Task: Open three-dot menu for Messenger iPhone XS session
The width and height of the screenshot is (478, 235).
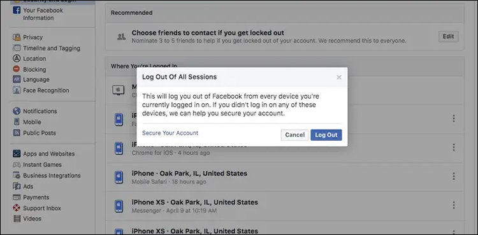Action: pos(454,205)
